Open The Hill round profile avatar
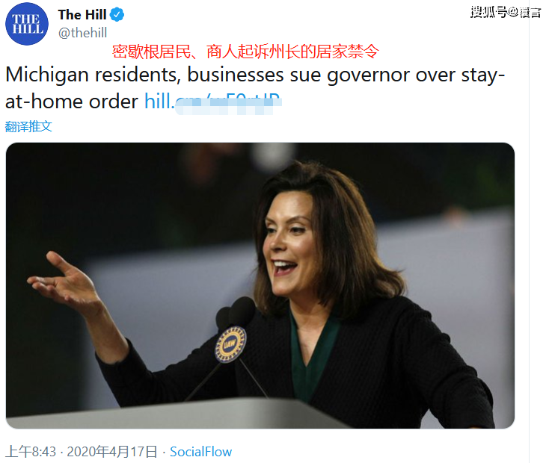The height and width of the screenshot is (463, 552). (x=27, y=24)
